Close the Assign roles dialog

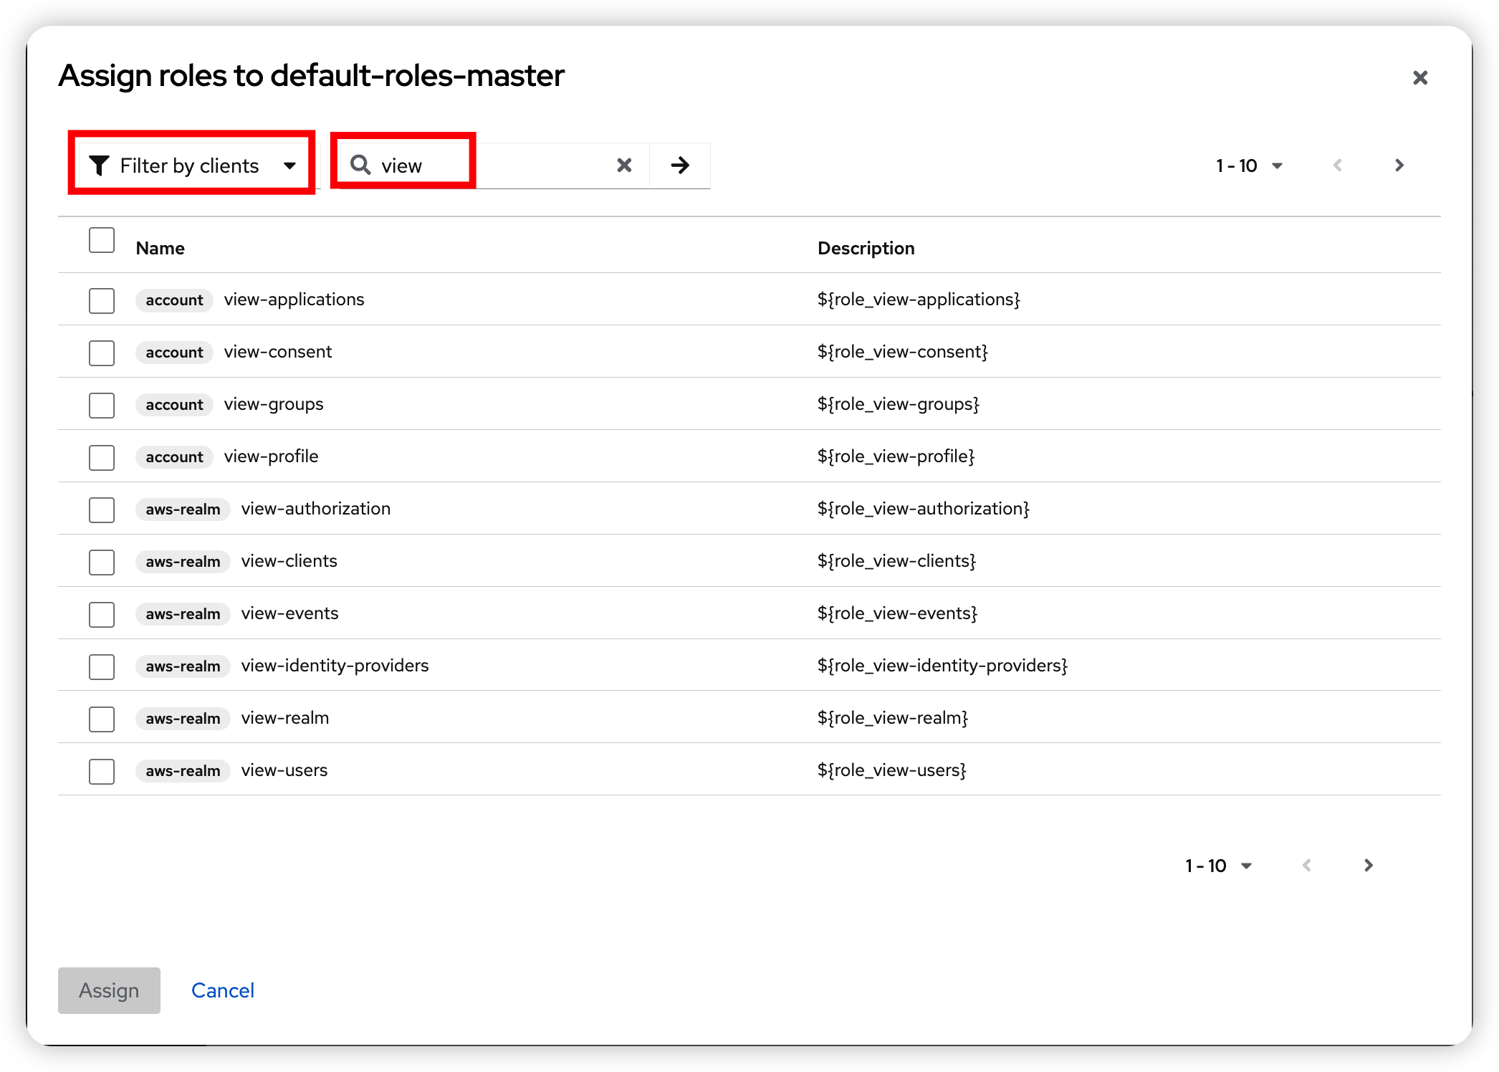click(x=1419, y=77)
